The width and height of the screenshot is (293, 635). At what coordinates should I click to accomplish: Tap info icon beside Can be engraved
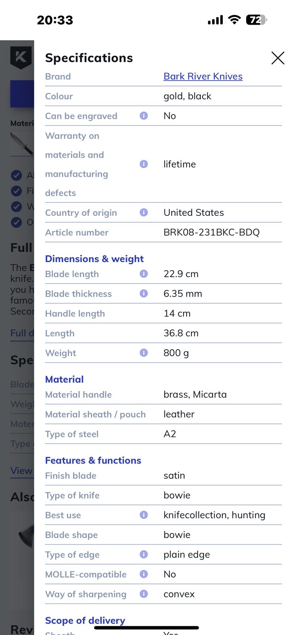(x=144, y=115)
